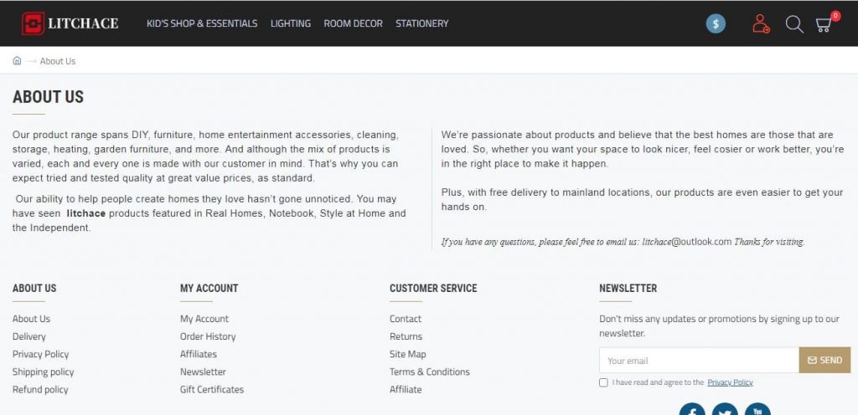Tick the Privacy Policy agreement checkbox
Screen dimensions: 858x415
(x=603, y=382)
